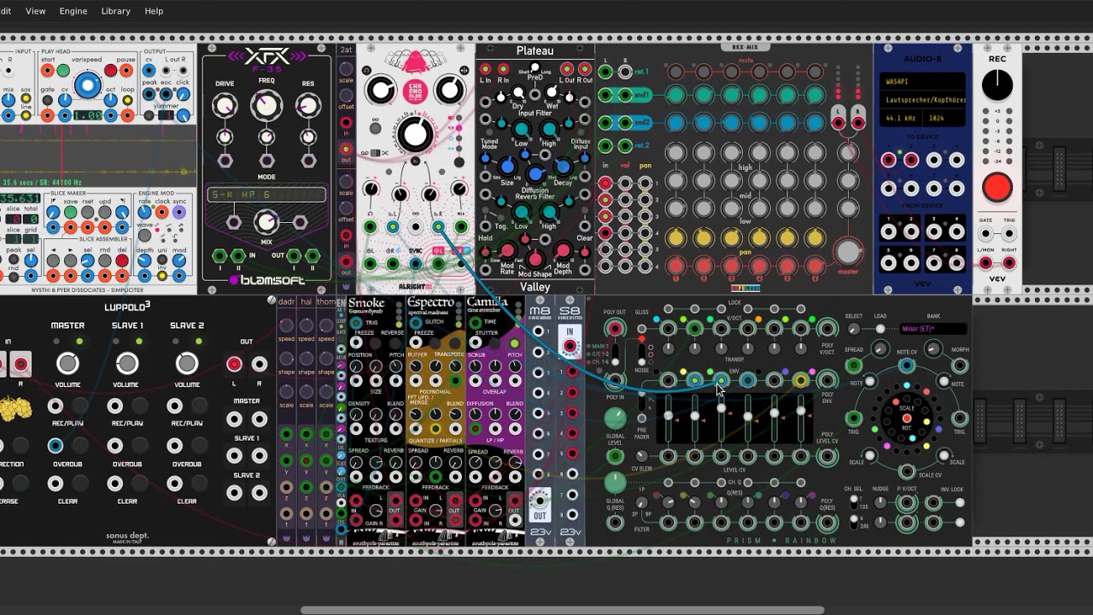Open the XFX mode display showing S-K HP 6
1093x615 pixels.
point(266,196)
